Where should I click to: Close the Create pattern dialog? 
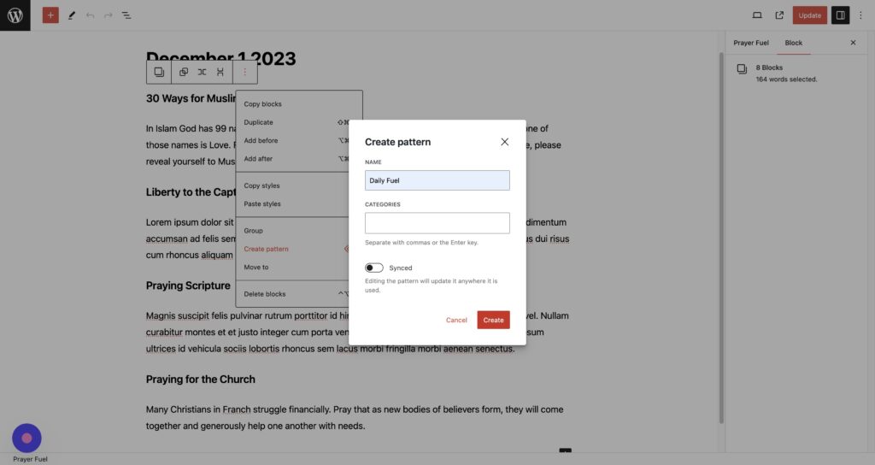(504, 142)
